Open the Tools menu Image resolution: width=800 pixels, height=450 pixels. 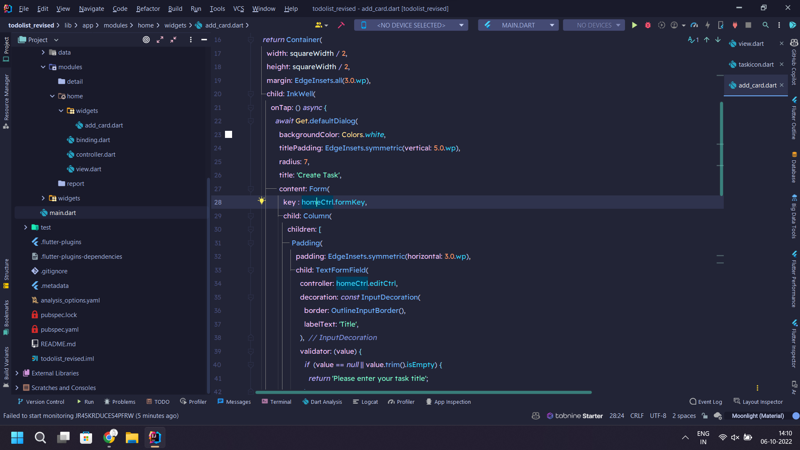coord(217,8)
